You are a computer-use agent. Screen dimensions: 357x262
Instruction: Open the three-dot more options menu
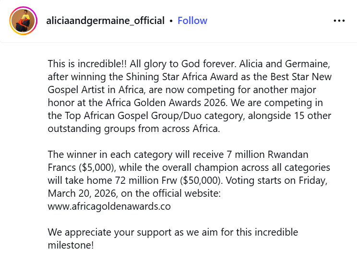pyautogui.click(x=339, y=21)
